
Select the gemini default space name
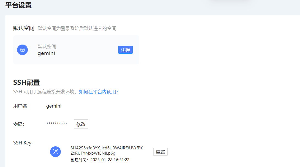tap(46, 53)
